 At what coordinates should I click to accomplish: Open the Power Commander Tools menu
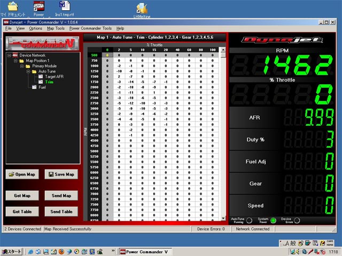(x=90, y=28)
